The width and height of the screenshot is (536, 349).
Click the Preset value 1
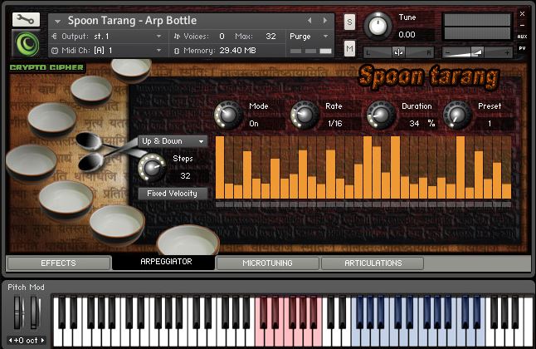490,124
